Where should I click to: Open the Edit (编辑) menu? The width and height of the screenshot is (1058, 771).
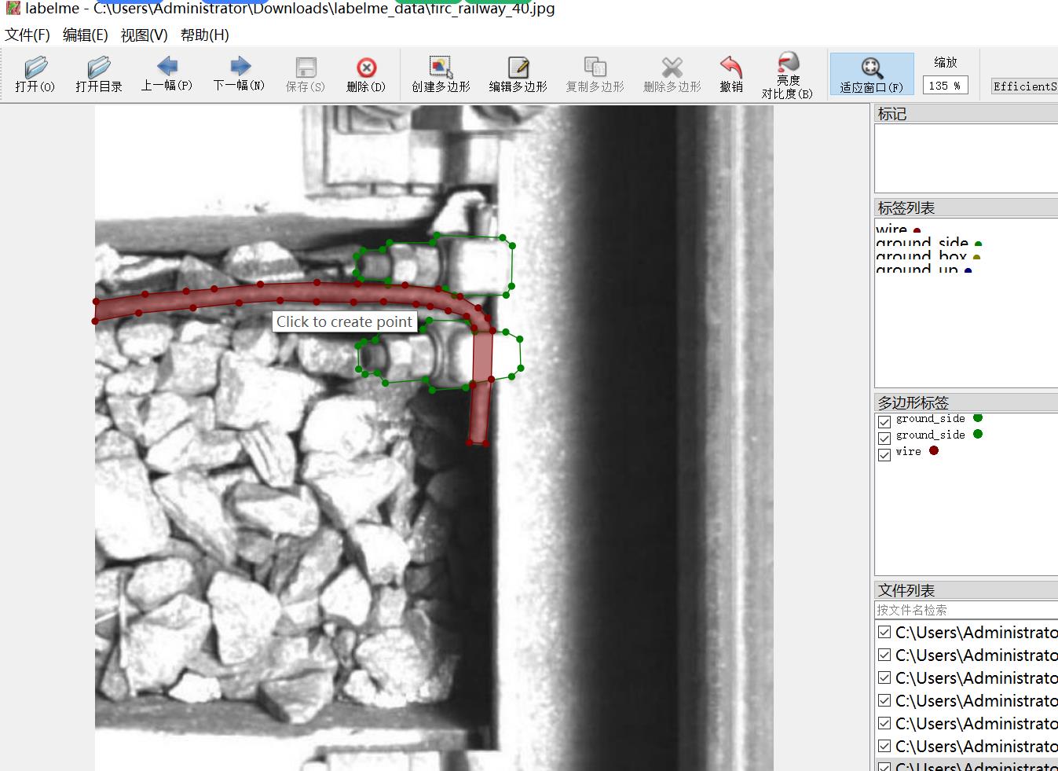[85, 35]
